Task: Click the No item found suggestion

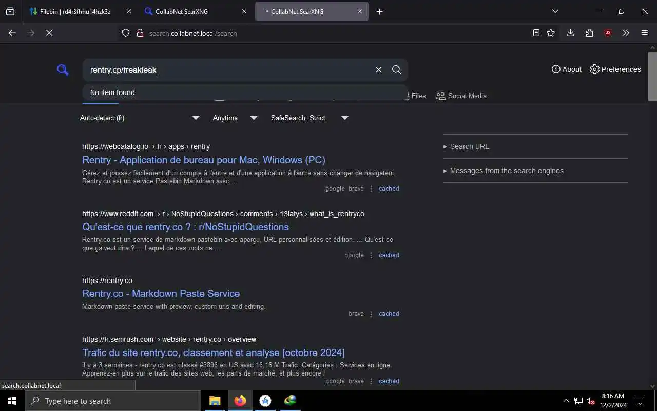Action: (x=245, y=92)
